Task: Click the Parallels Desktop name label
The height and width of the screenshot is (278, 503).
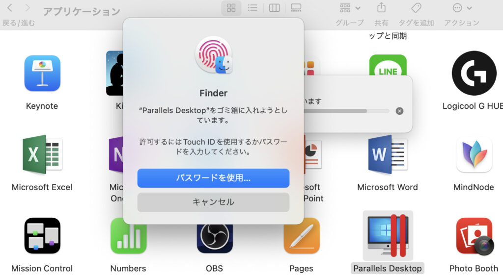Action: 388,268
